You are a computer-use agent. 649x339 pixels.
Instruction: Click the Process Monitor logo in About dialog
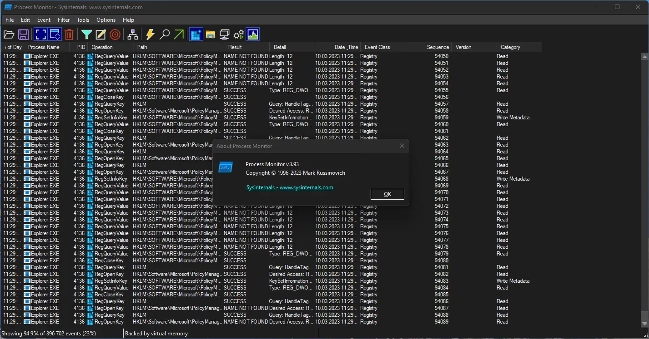click(226, 167)
